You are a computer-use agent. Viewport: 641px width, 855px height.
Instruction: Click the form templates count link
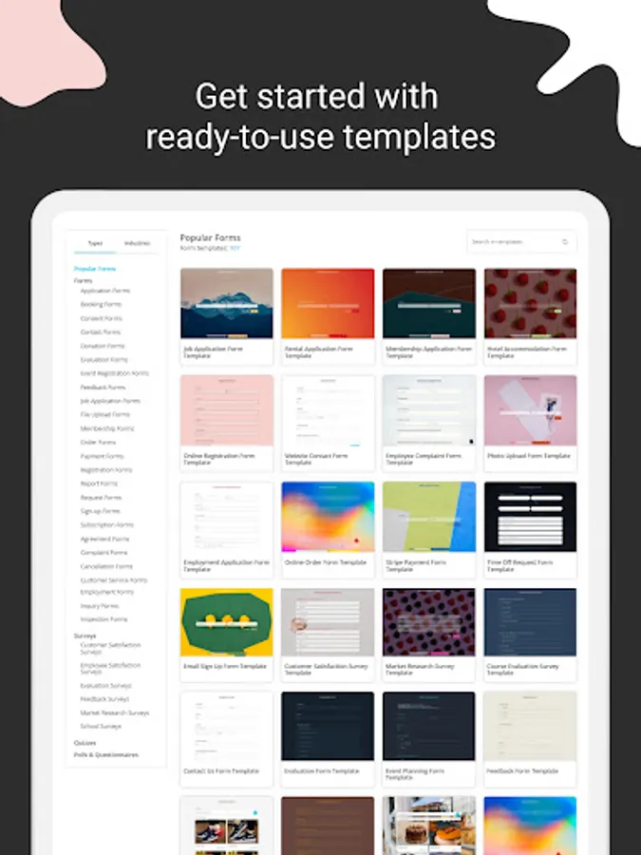coord(235,248)
